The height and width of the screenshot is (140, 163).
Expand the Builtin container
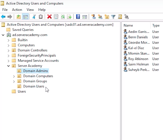click(x=8, y=40)
